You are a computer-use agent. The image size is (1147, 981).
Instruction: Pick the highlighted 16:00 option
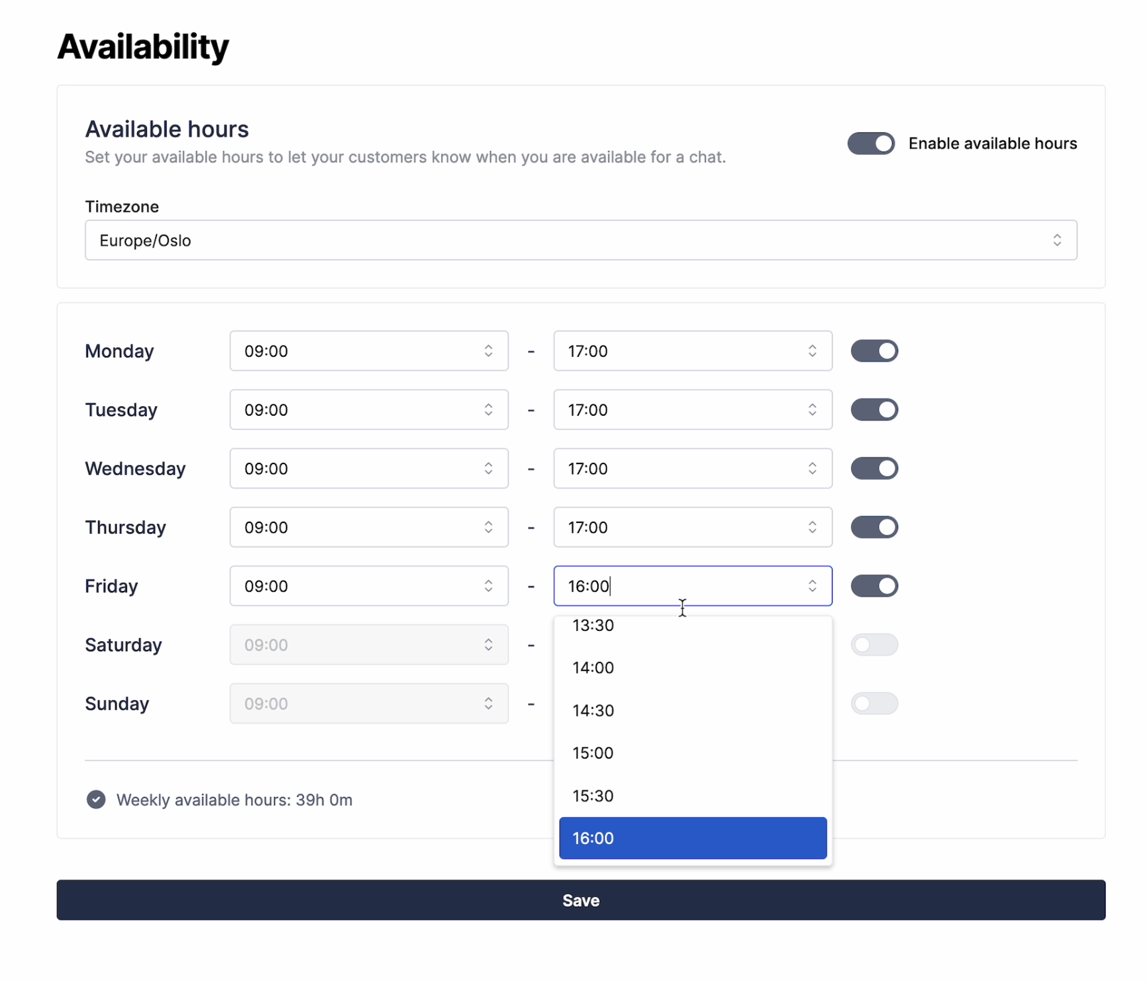pyautogui.click(x=692, y=838)
